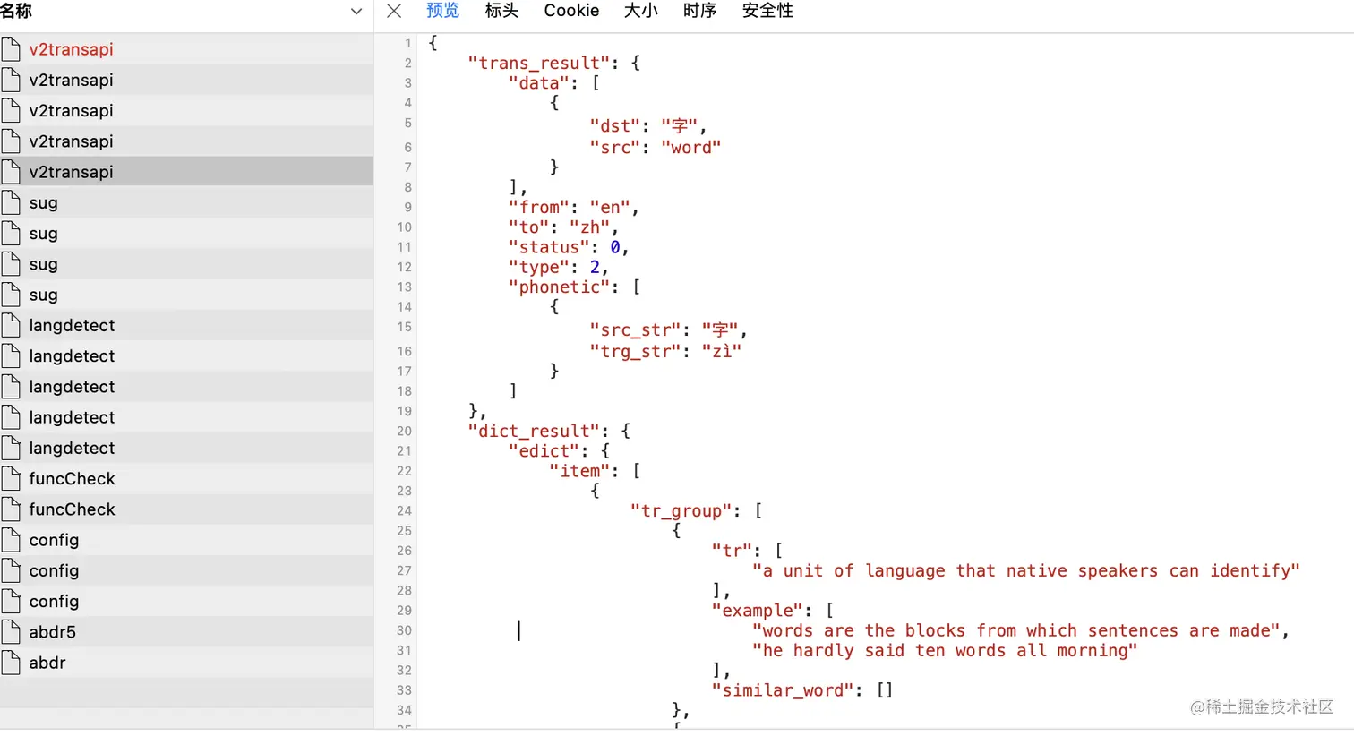The width and height of the screenshot is (1354, 736).
Task: Switch to the 标头 tab
Action: coord(501,11)
